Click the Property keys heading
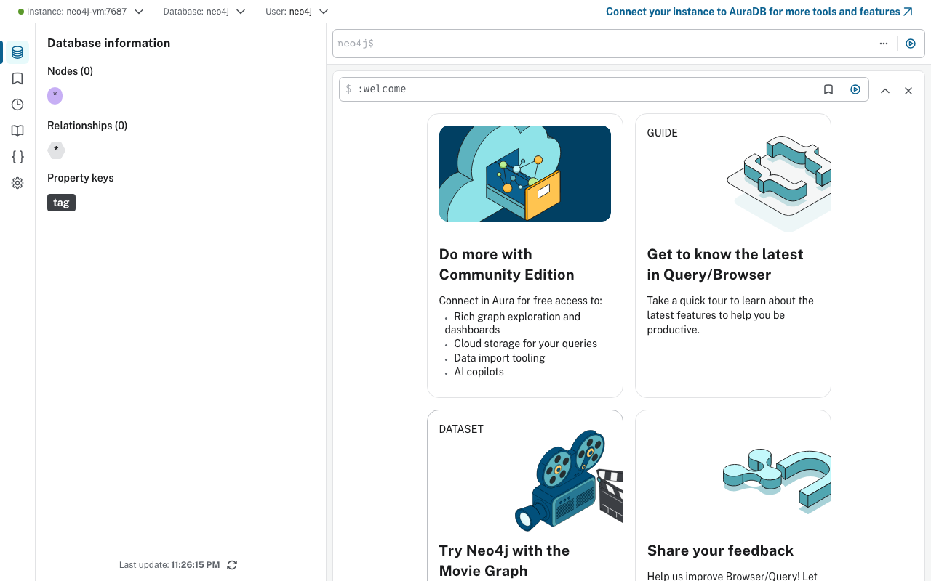Viewport: 931px width, 581px height. (x=81, y=178)
